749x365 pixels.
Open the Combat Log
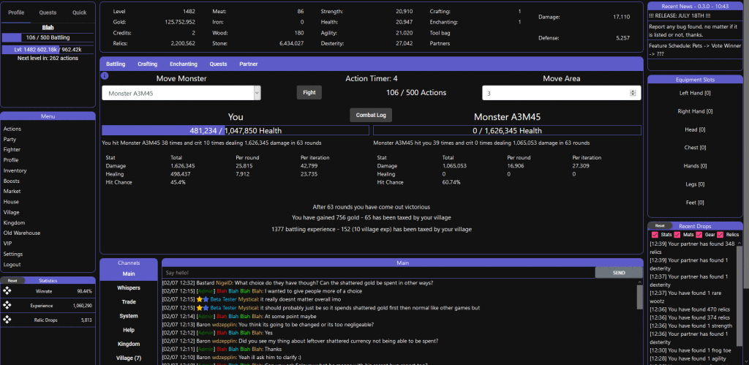tap(371, 115)
